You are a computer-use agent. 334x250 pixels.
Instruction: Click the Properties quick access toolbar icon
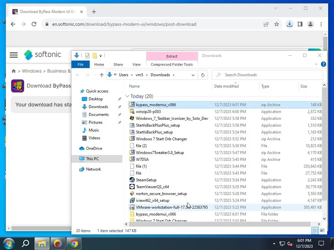(87, 56)
